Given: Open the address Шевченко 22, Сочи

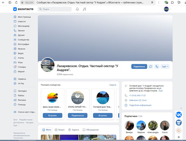Looking at the screenshot, I should coord(138,100).
